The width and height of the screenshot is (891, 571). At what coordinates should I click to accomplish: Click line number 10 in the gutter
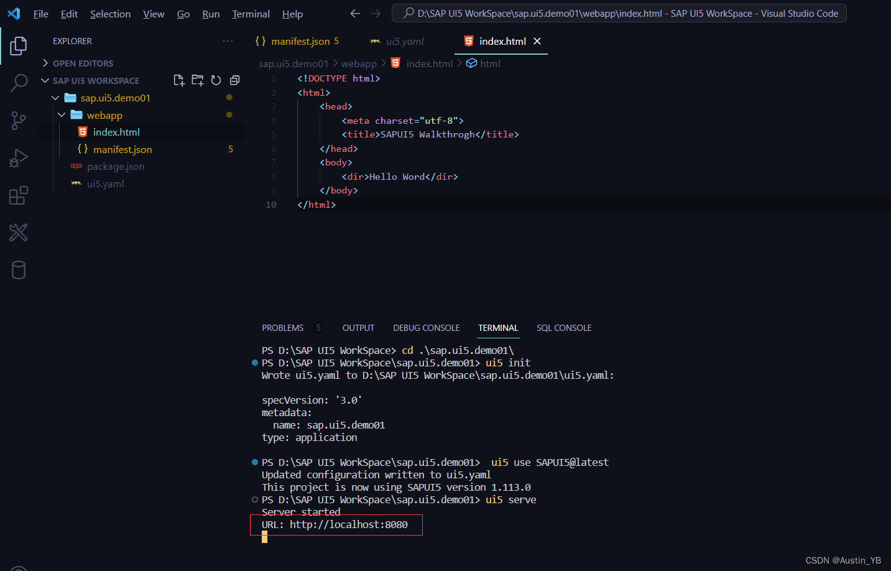271,205
